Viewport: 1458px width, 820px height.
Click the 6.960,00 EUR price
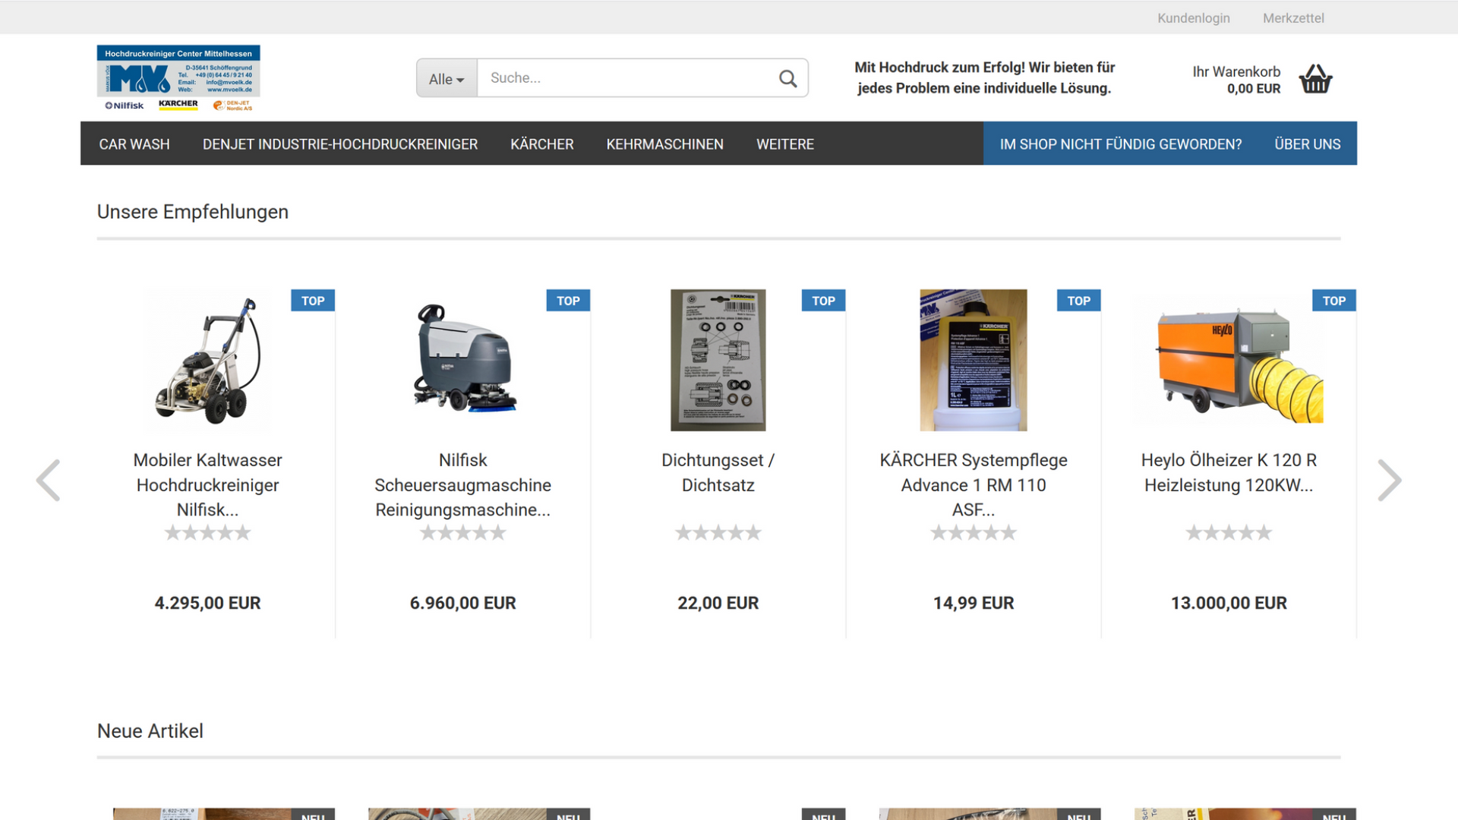point(463,603)
